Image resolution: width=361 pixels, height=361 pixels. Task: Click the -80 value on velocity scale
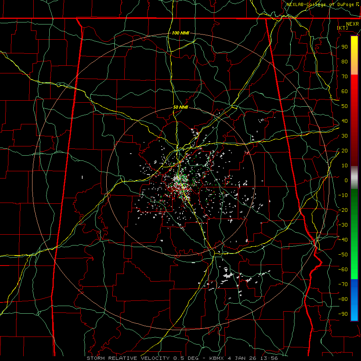(343, 299)
